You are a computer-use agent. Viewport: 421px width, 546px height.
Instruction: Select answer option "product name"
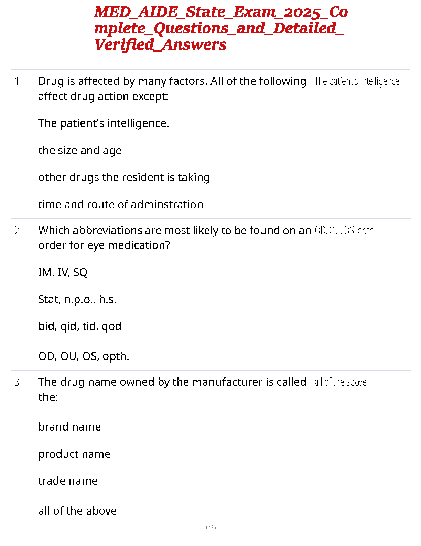pos(74,454)
